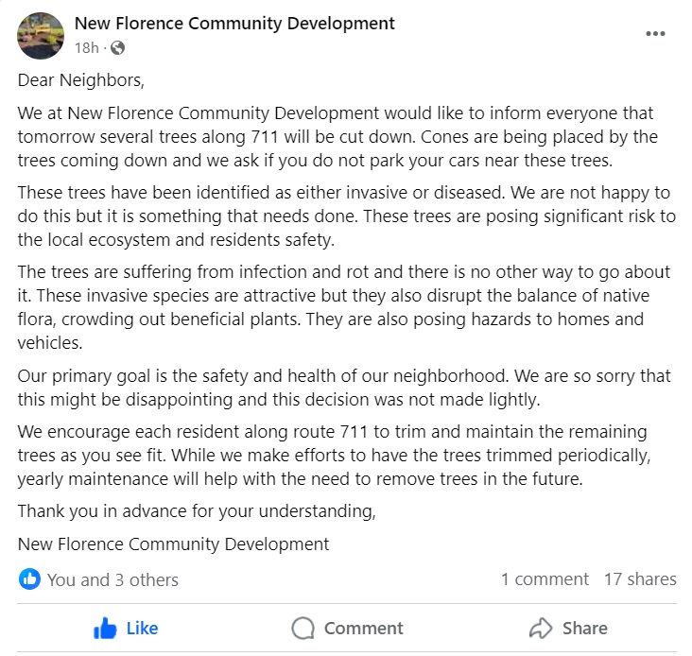Click the globe public audience icon

point(118,47)
